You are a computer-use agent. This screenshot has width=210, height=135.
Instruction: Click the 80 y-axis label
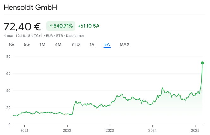point(8,57)
